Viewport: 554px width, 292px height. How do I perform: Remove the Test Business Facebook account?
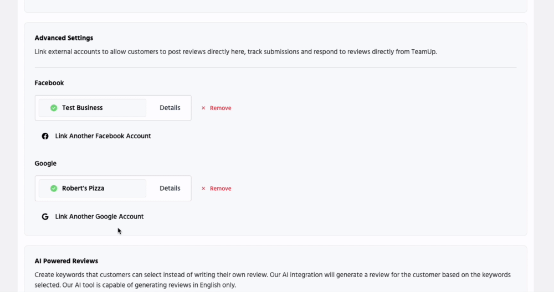tap(220, 108)
